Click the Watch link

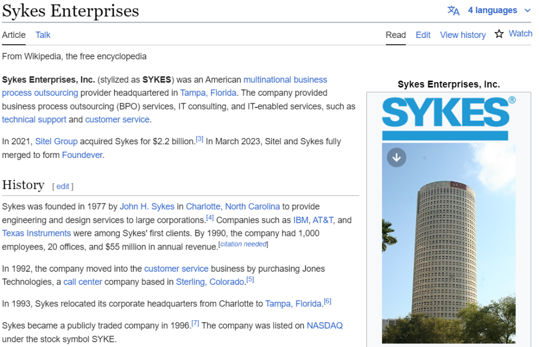pos(521,34)
